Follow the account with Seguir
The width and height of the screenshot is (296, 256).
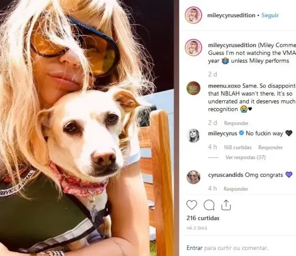click(270, 16)
